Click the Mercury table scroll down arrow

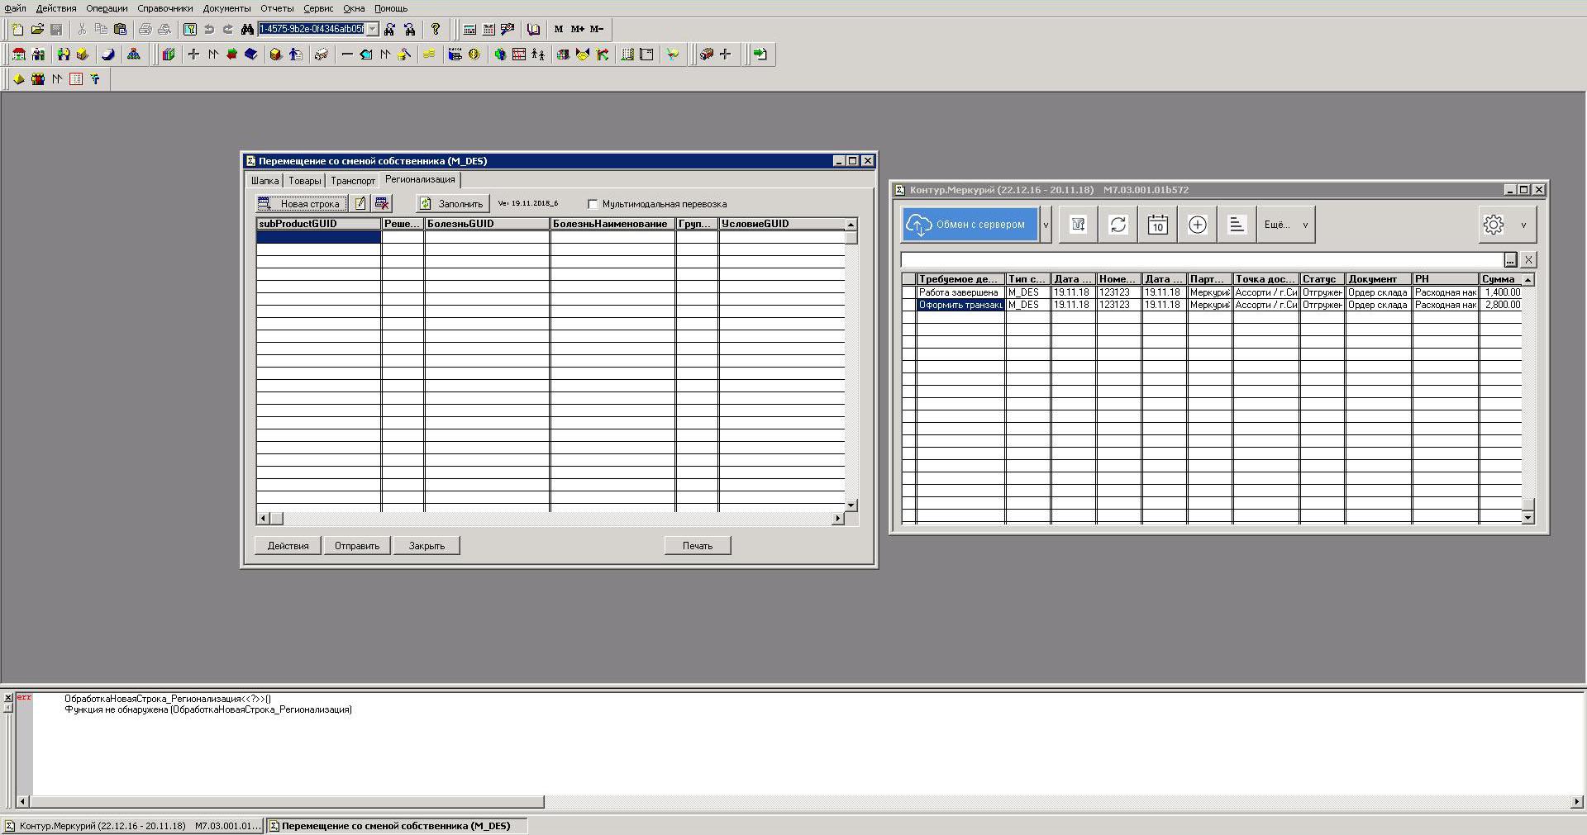point(1527,518)
